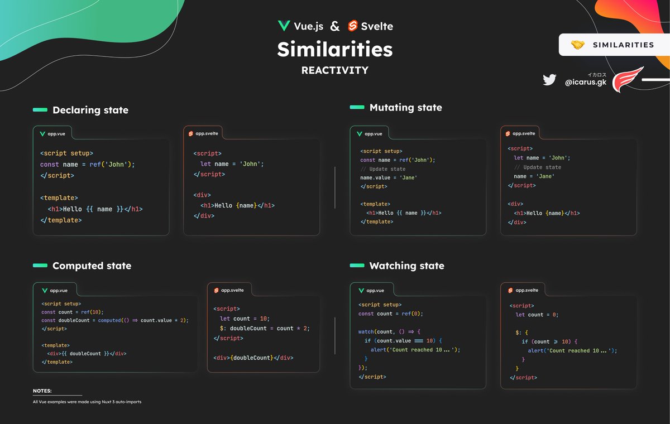The image size is (670, 424).
Task: Click the 'Declaring state' heading
Action: click(90, 110)
